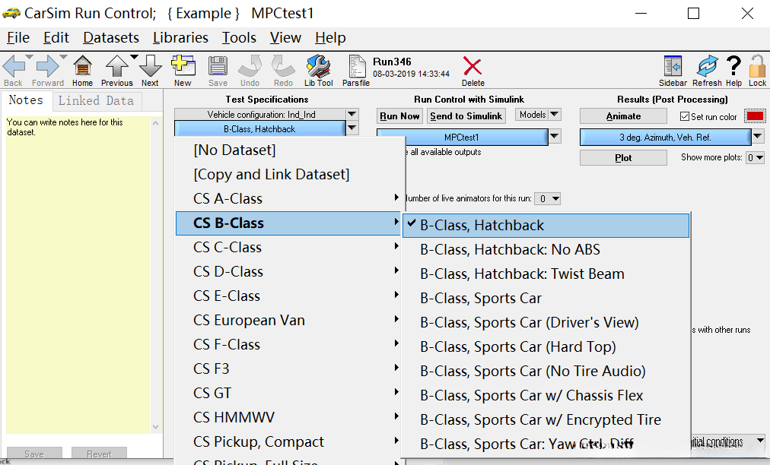
Task: Select [No Dataset] menu entry
Action: (x=291, y=150)
